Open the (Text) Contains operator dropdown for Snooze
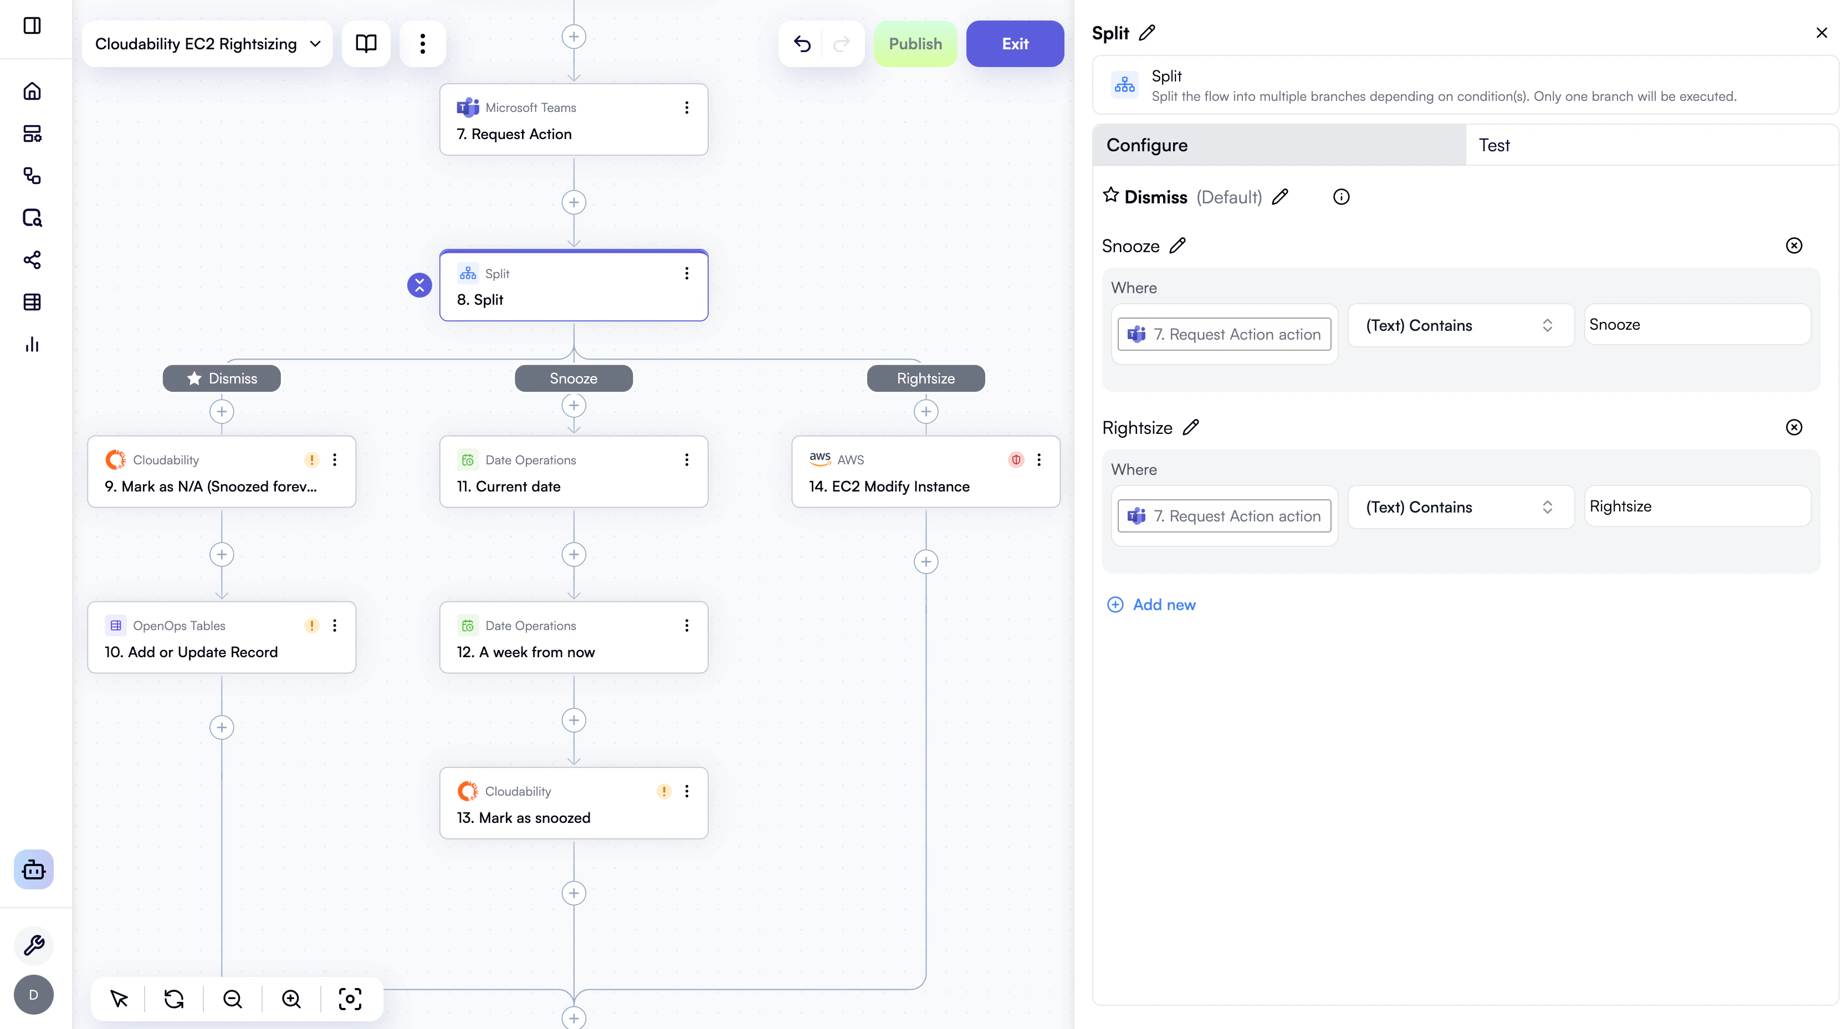This screenshot has height=1029, width=1848. (1459, 325)
